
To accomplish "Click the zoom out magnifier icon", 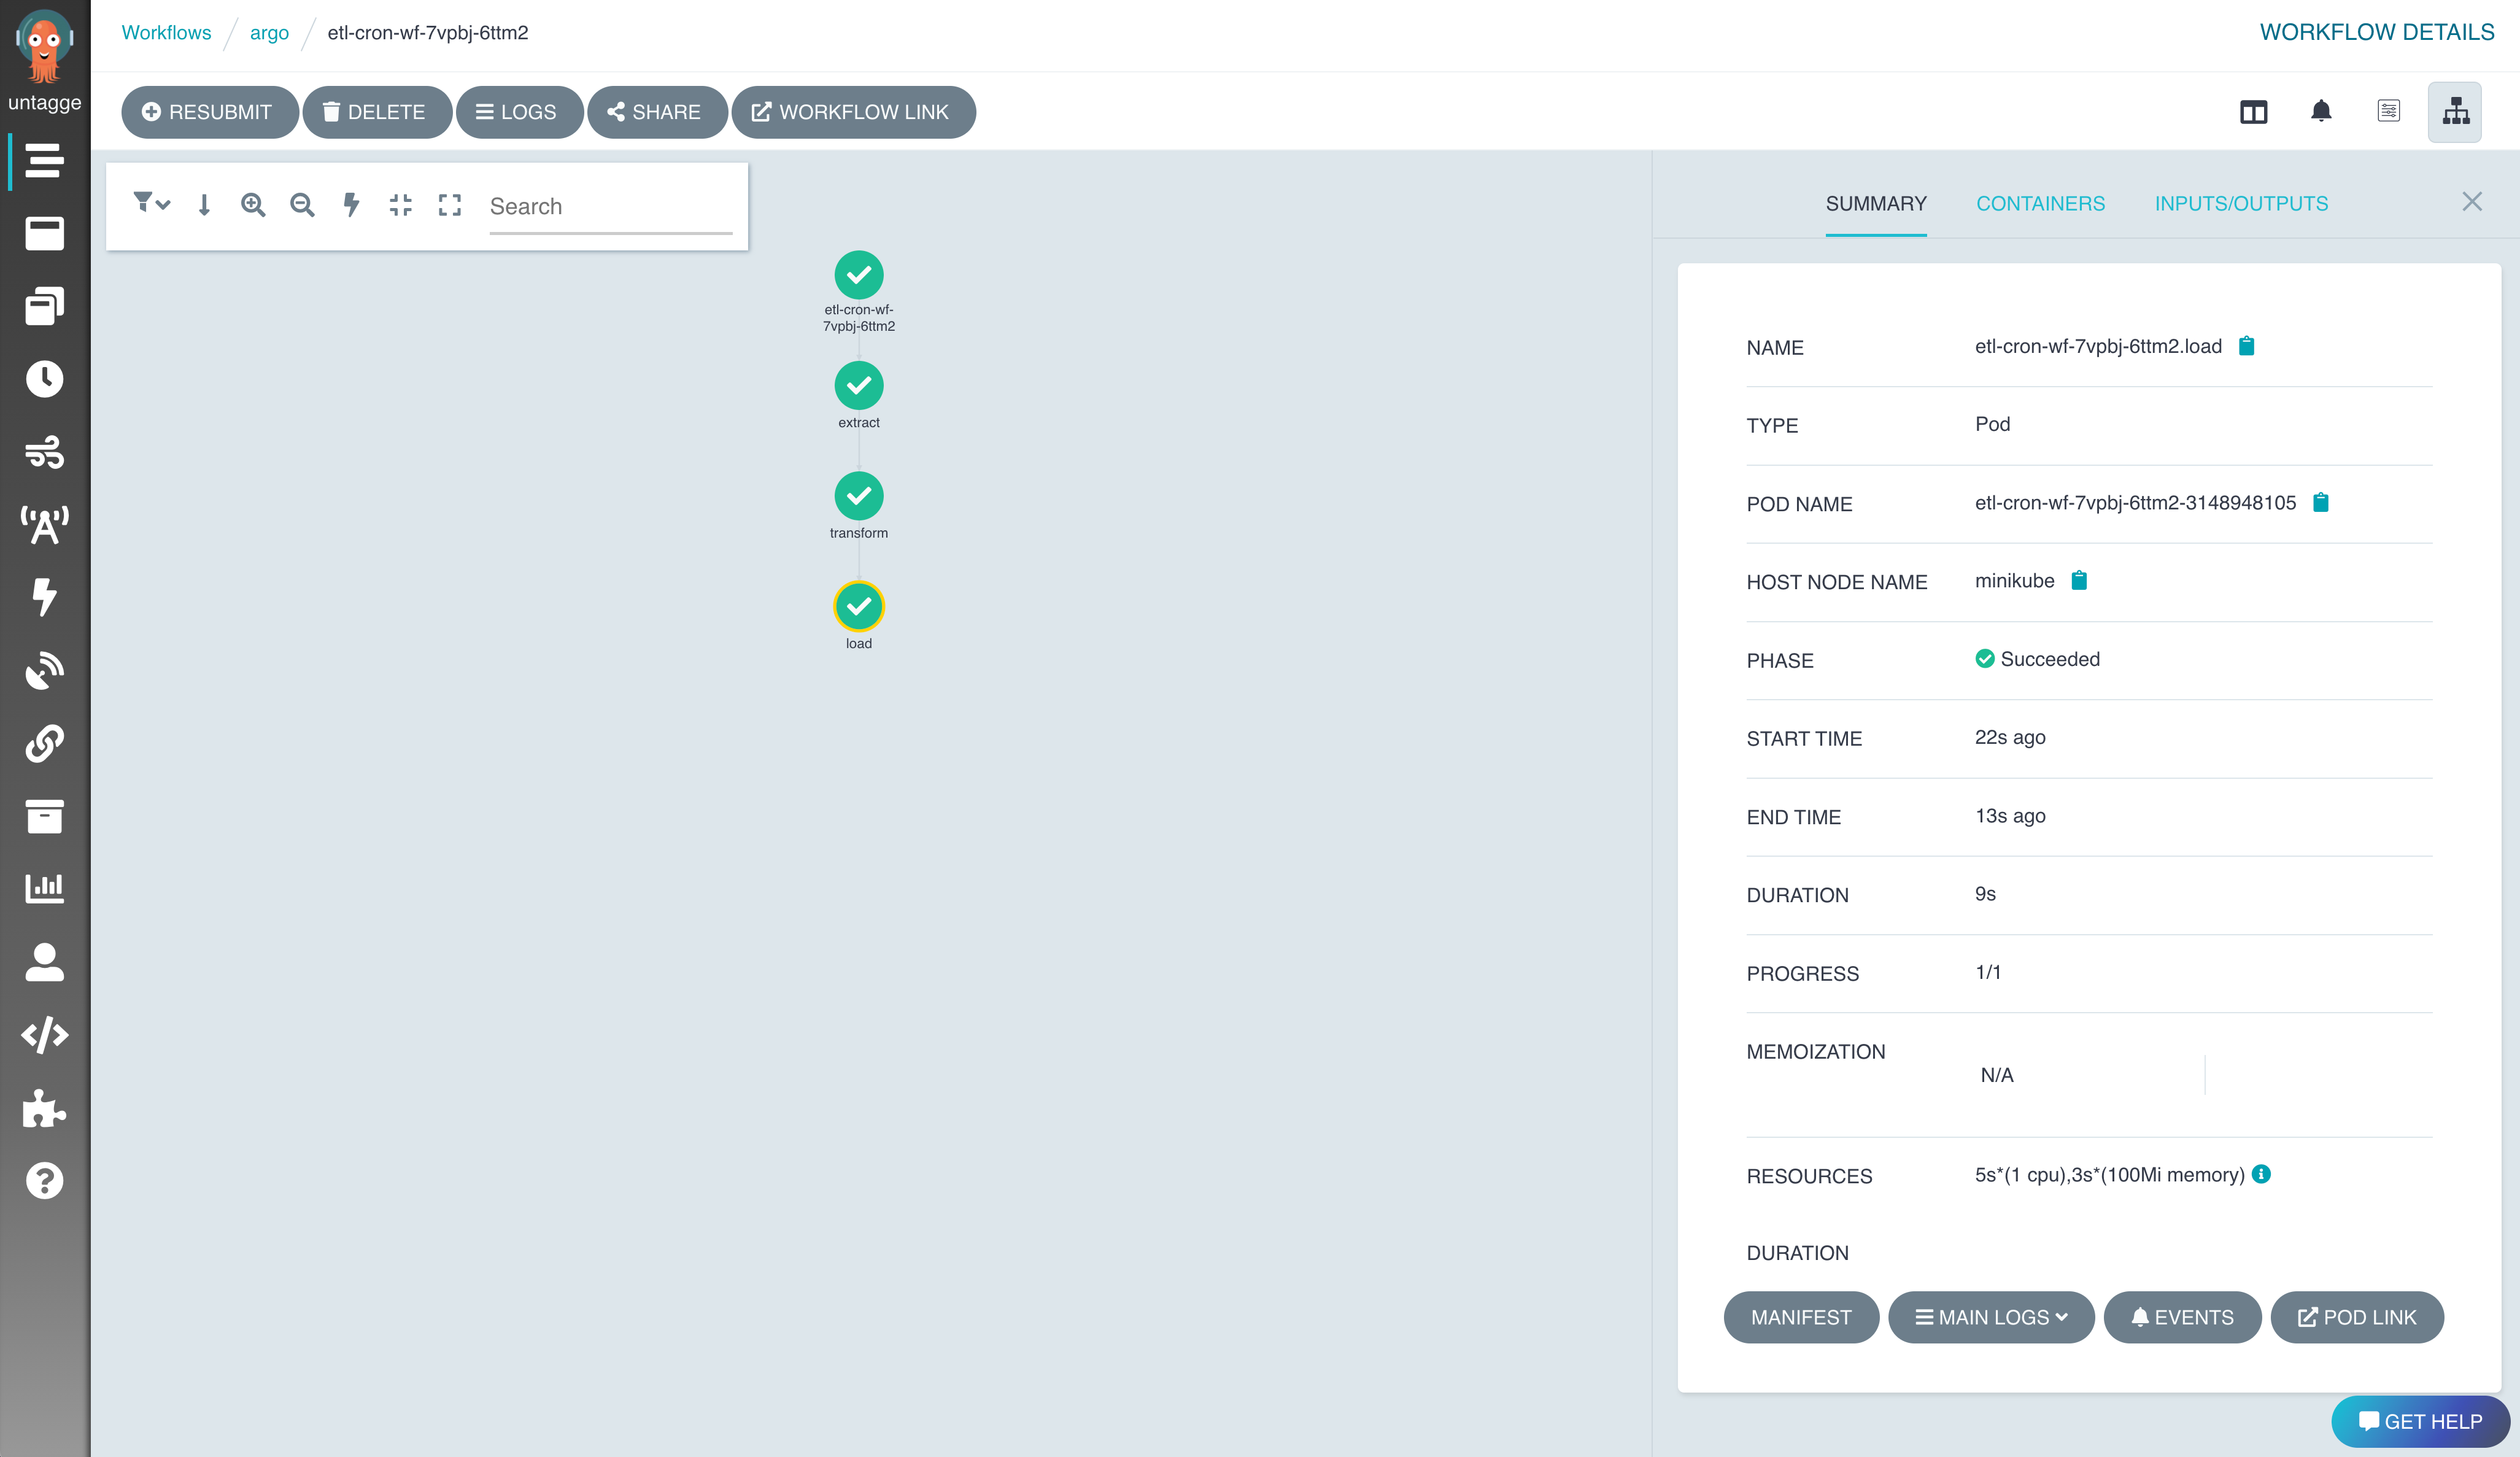I will pyautogui.click(x=302, y=205).
